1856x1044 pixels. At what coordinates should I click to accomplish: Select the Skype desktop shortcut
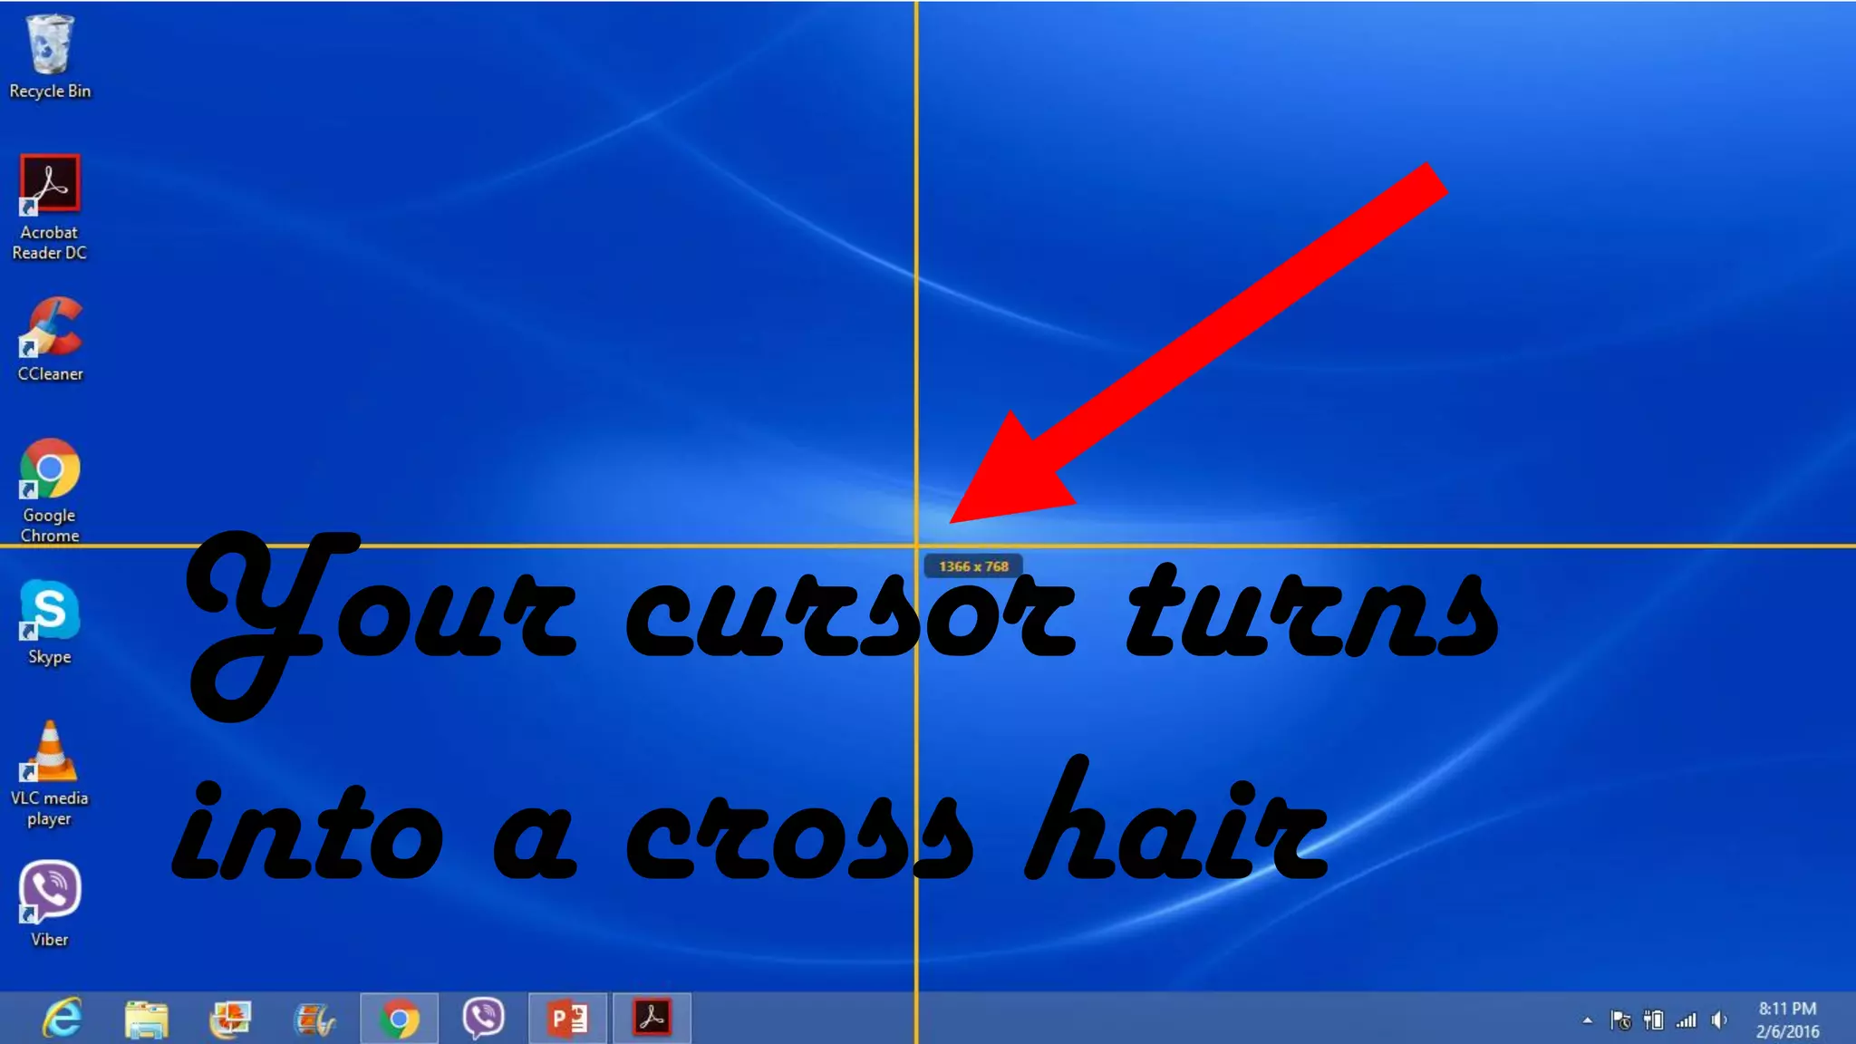pos(50,622)
